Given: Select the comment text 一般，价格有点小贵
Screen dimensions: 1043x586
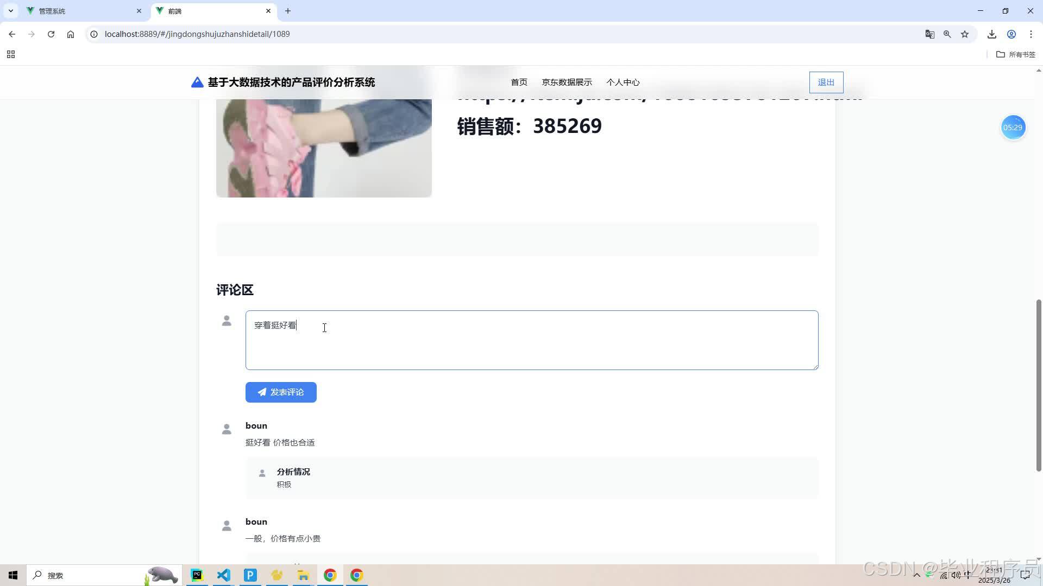Looking at the screenshot, I should click(283, 539).
